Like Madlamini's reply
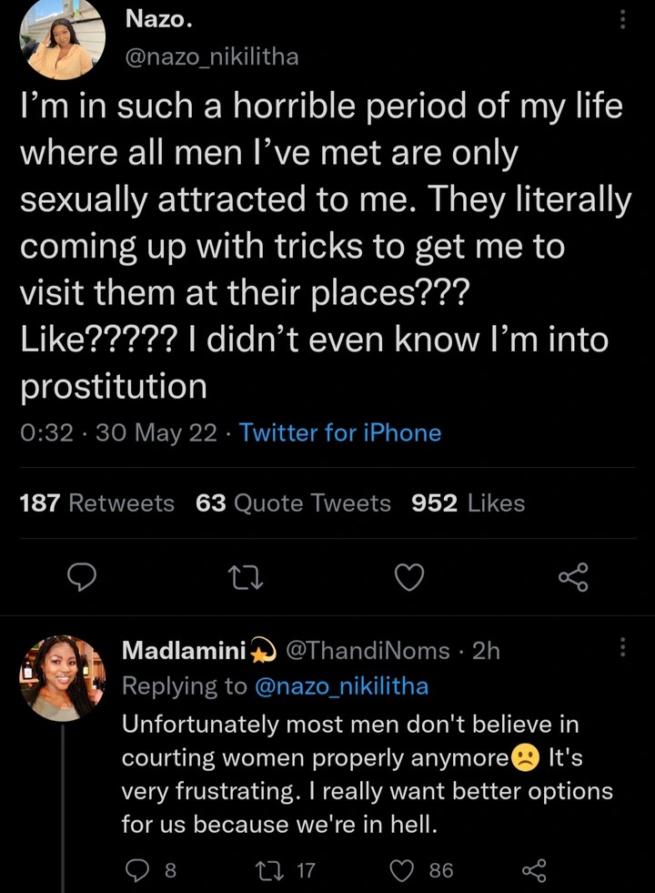Image resolution: width=655 pixels, height=893 pixels. click(x=402, y=870)
